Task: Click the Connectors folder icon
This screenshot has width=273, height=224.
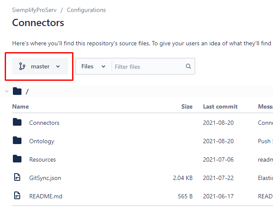Action: 17,123
